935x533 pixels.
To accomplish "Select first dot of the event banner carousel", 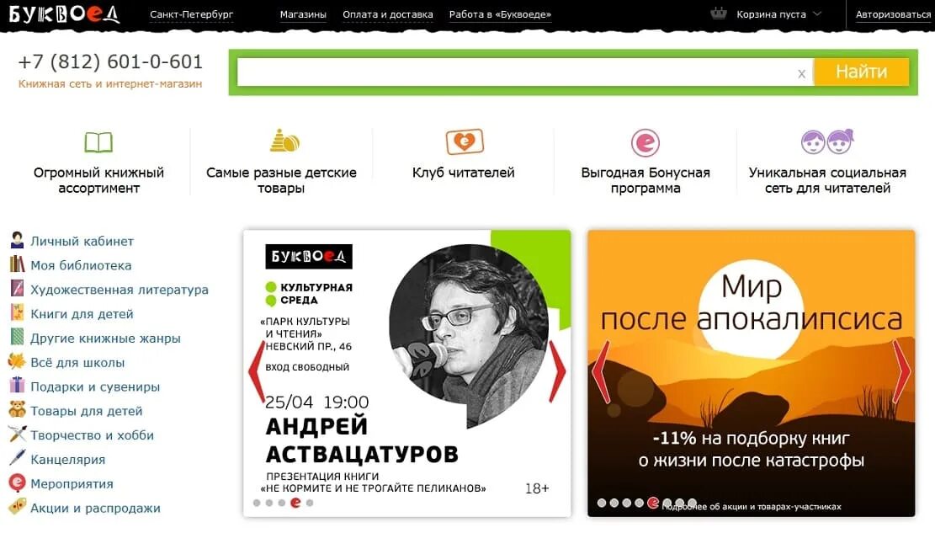I will click(x=257, y=504).
